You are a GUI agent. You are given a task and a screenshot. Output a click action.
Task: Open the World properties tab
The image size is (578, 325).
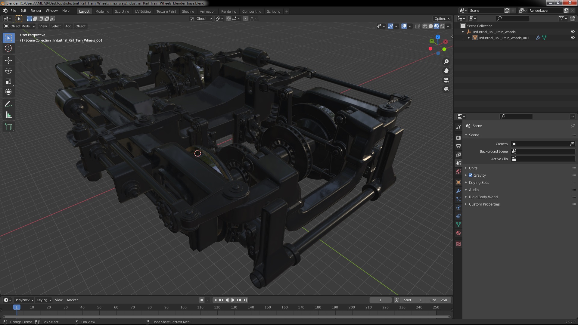point(458,172)
